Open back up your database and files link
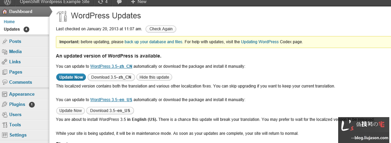The height and width of the screenshot is (143, 391). pos(153,42)
